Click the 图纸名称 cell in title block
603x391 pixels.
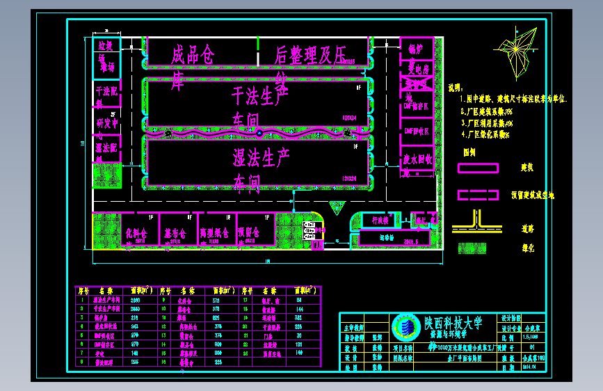point(403,358)
